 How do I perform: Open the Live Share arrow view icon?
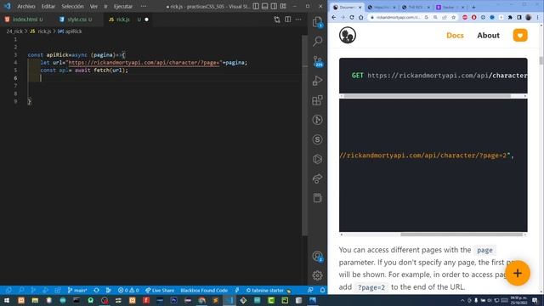click(x=317, y=178)
